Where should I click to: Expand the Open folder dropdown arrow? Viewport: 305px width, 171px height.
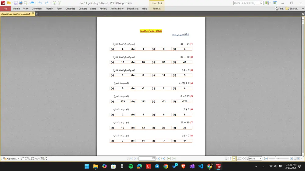[x=12, y=3]
